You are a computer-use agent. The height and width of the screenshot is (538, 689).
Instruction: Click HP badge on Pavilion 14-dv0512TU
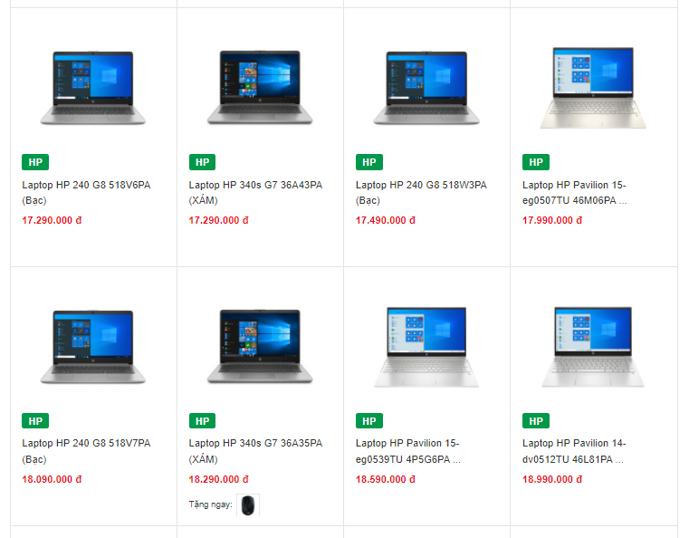(x=536, y=421)
